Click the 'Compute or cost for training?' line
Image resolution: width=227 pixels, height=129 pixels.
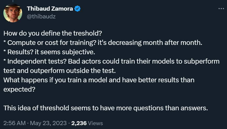click(103, 43)
